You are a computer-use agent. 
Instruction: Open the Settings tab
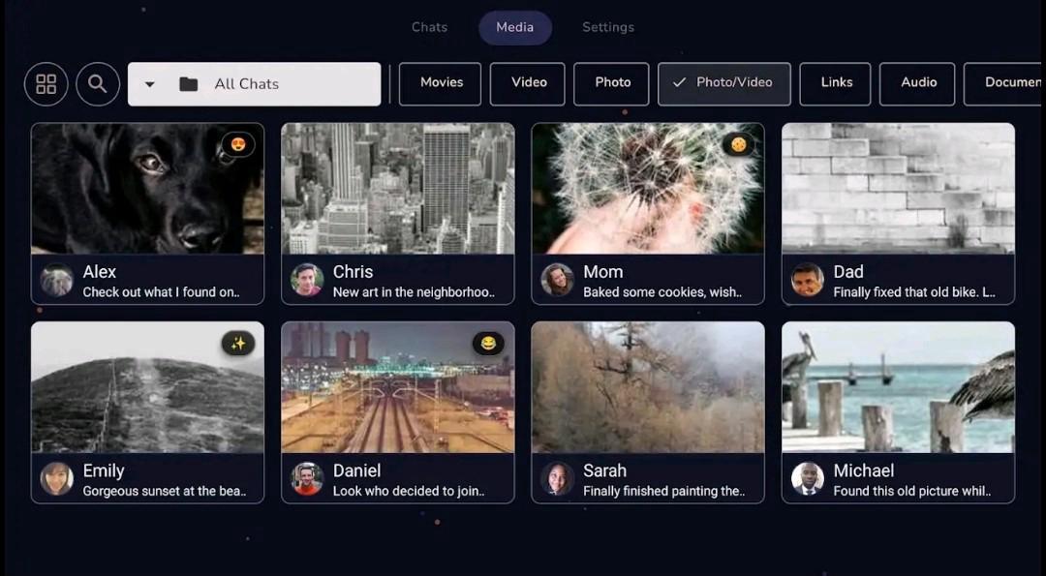[608, 27]
